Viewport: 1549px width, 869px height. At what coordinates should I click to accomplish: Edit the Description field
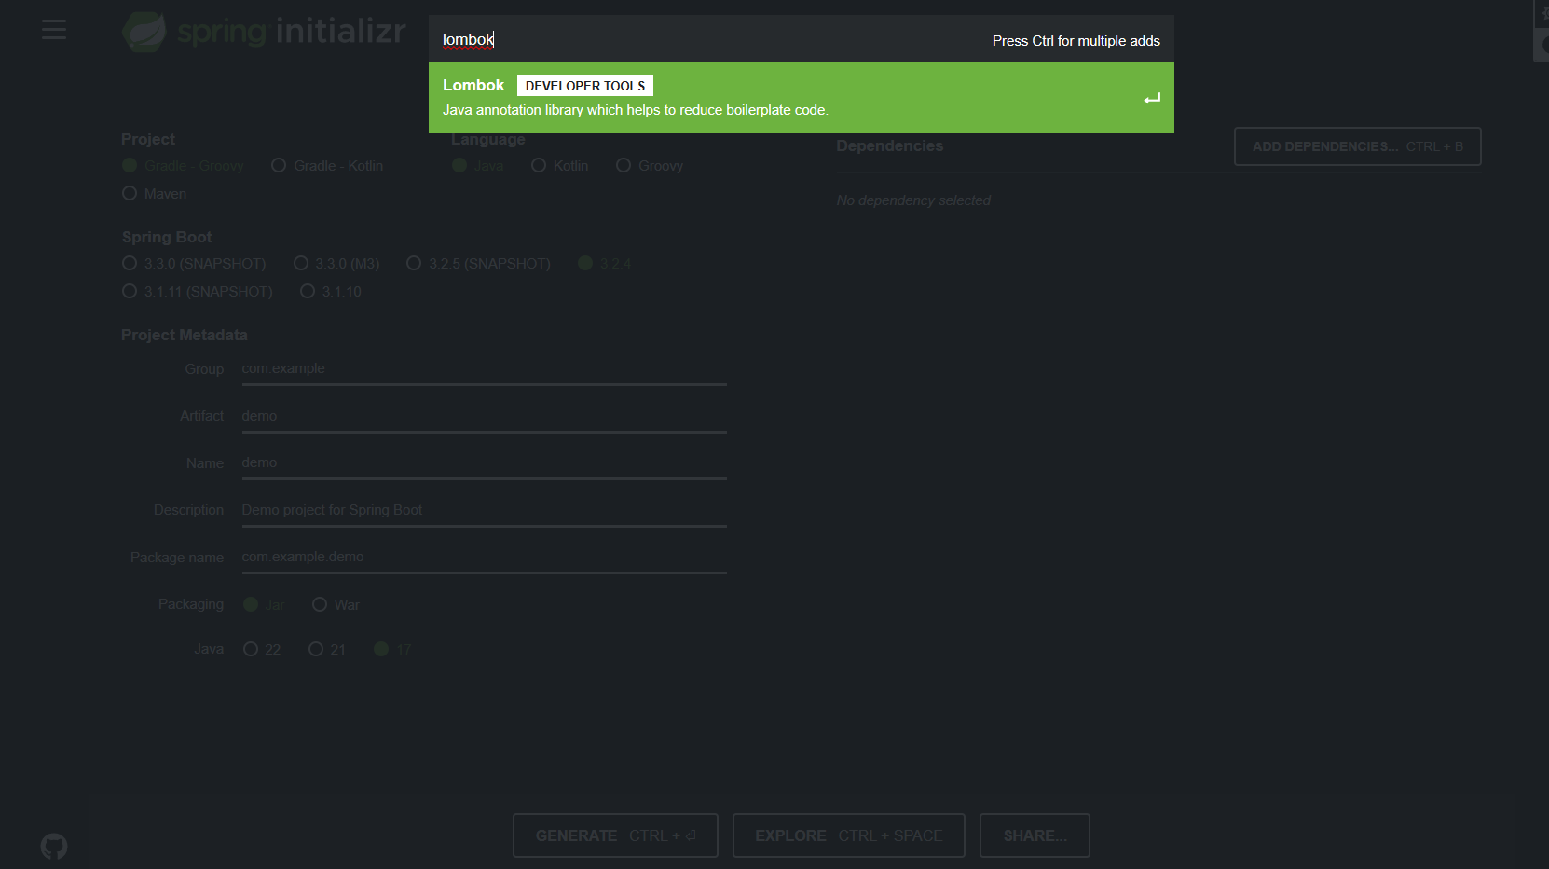[484, 510]
